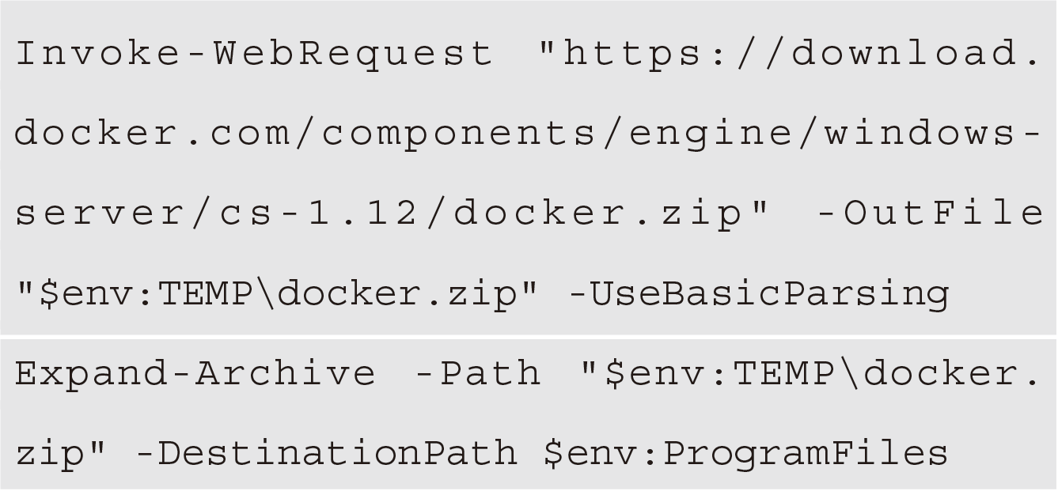1058x491 pixels.
Task: Click the $env:ProgramFiles variable
Action: coord(745,454)
